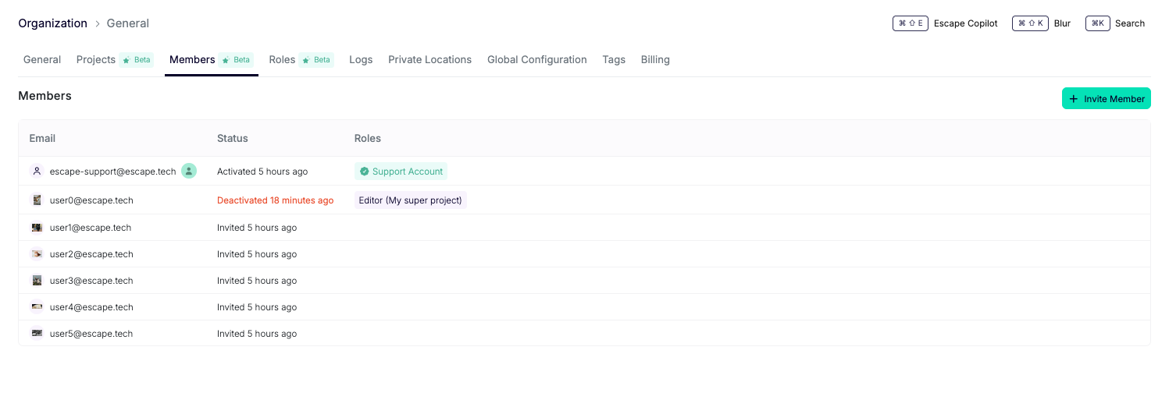Click the Blur option in top bar
The image size is (1169, 407).
(x=1062, y=23)
